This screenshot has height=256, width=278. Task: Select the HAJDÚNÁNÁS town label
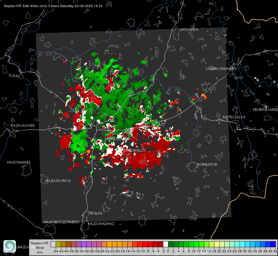[x=19, y=162]
